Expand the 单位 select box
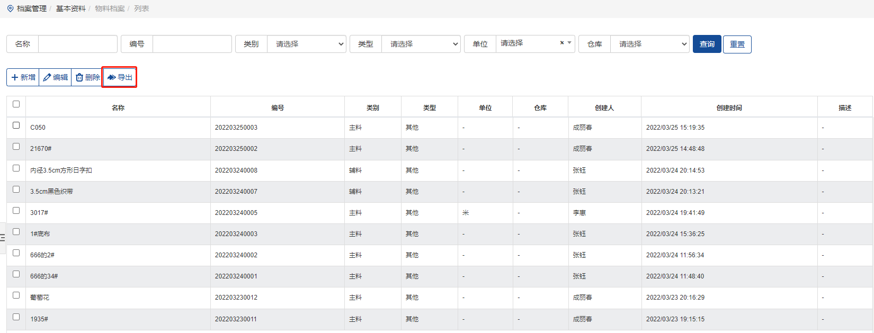 point(530,43)
